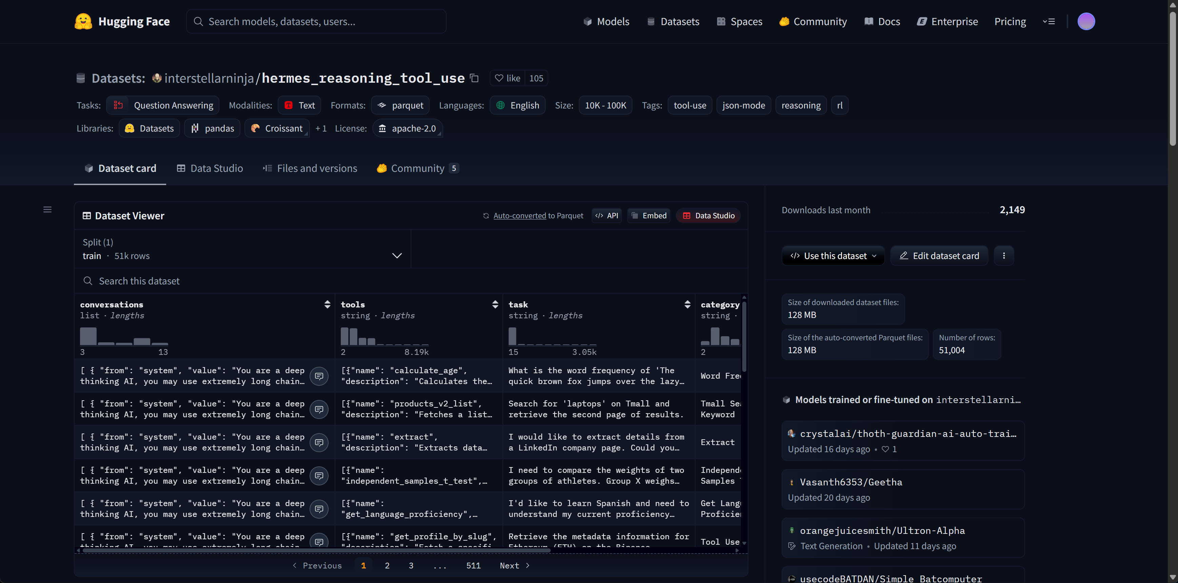Open conversation preview for the 'calculate_age' row
The height and width of the screenshot is (583, 1178).
coord(319,376)
